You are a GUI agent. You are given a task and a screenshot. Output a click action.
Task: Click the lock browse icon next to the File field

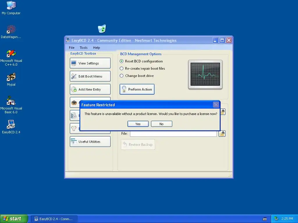[x=222, y=134]
